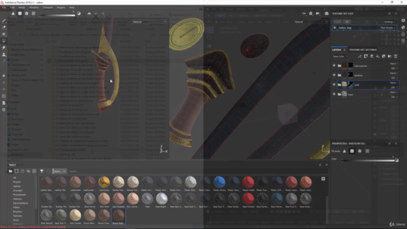Hide the Gold layer
Image resolution: width=407 pixels, height=229 pixels.
tap(334, 85)
